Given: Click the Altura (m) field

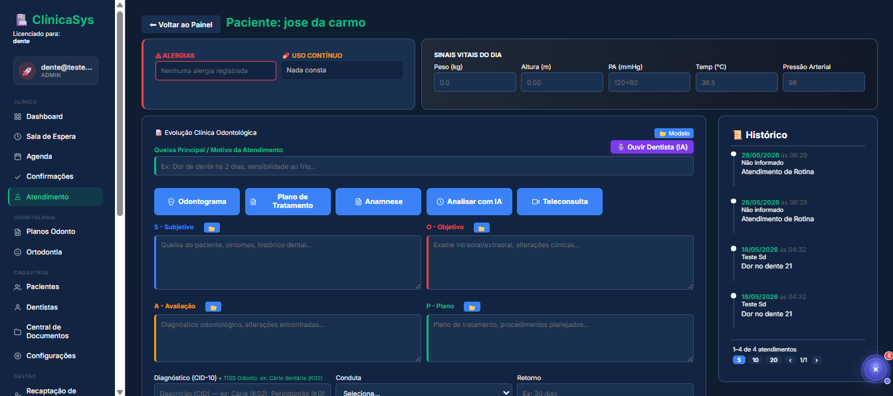Looking at the screenshot, I should tap(562, 82).
